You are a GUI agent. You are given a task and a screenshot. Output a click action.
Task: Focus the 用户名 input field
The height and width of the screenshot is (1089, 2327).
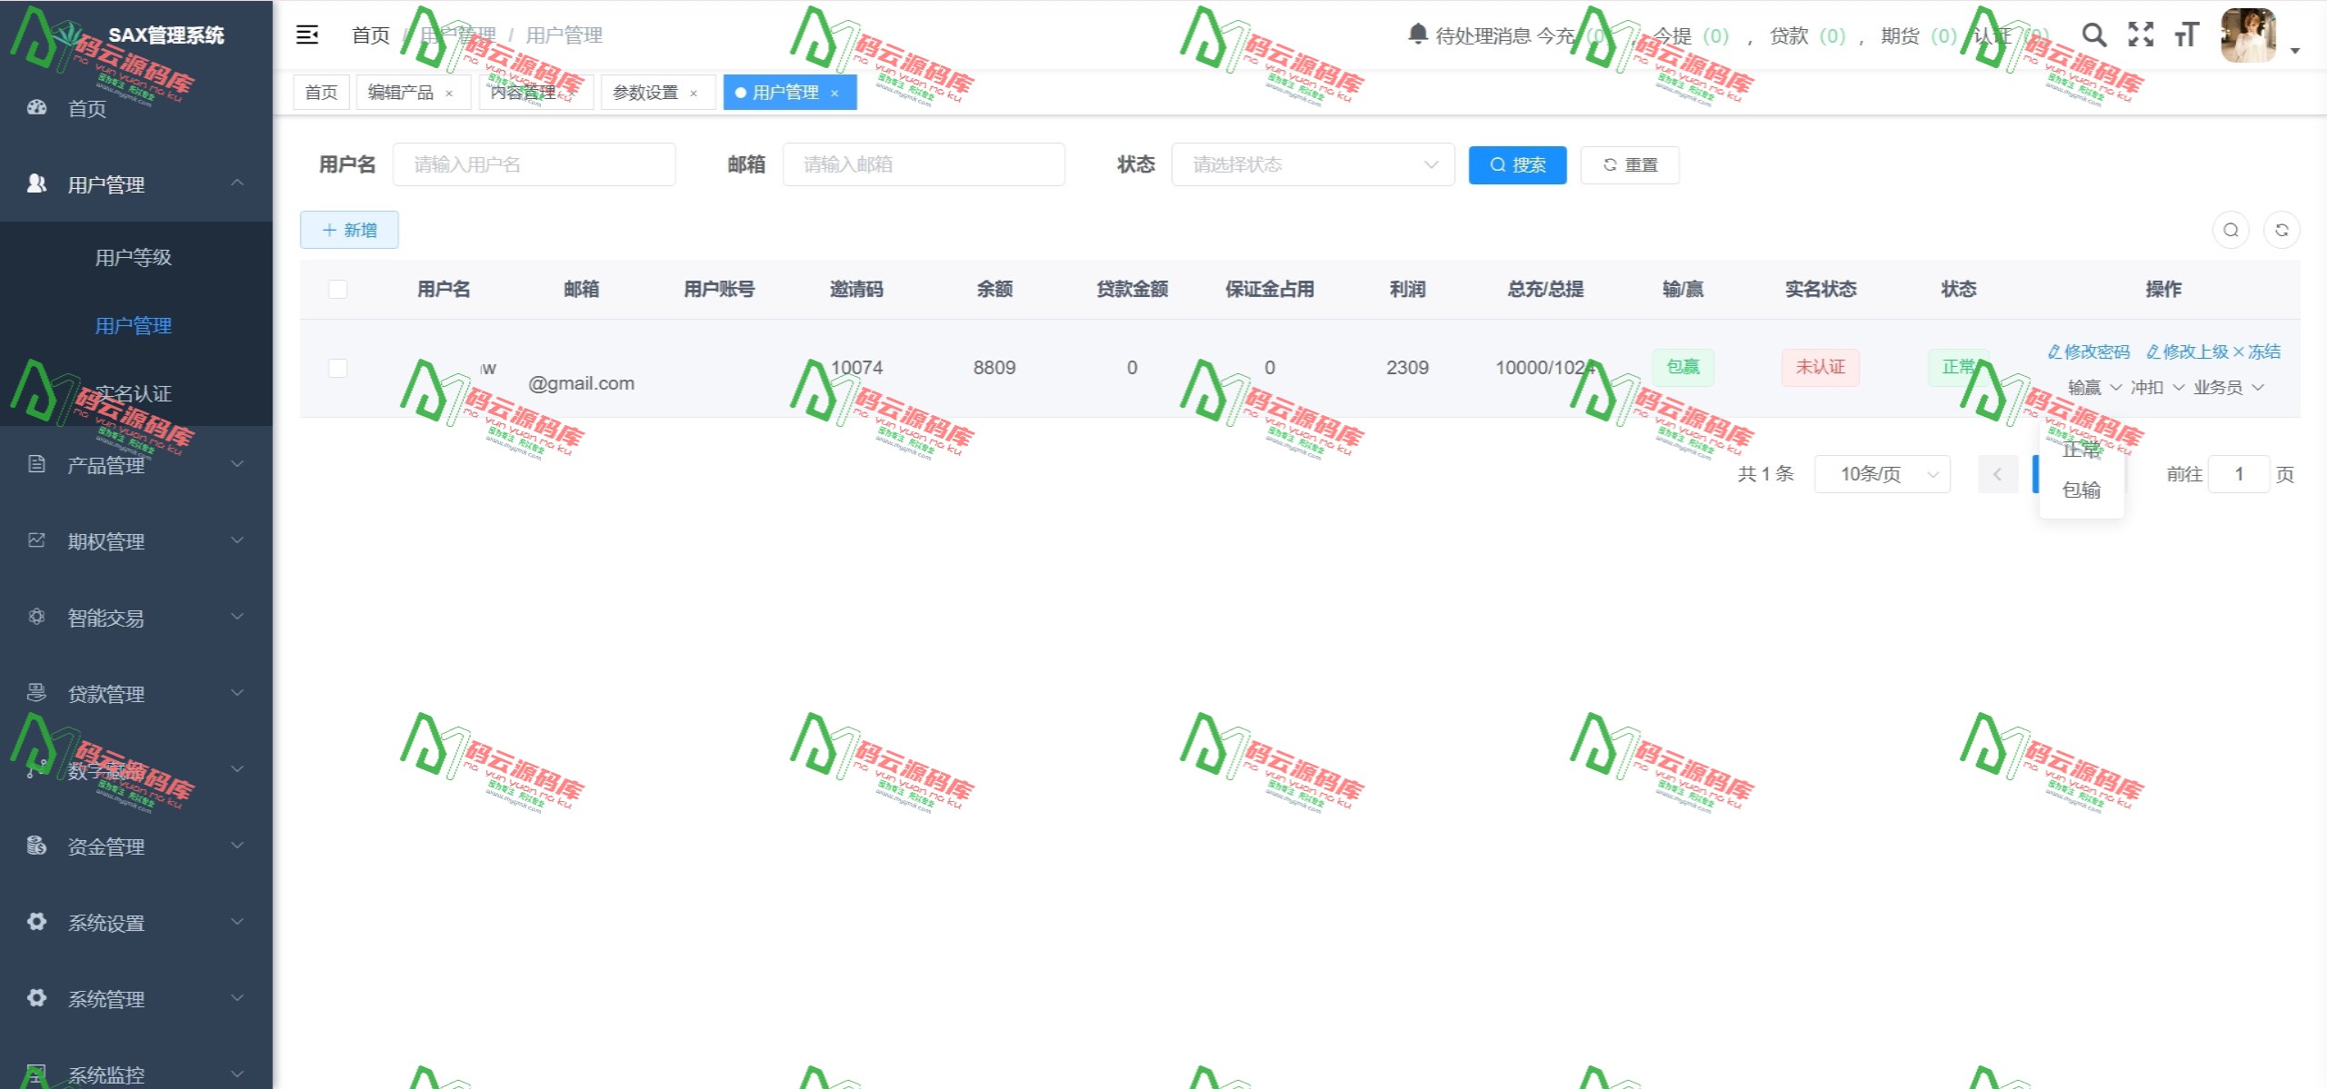[x=534, y=164]
